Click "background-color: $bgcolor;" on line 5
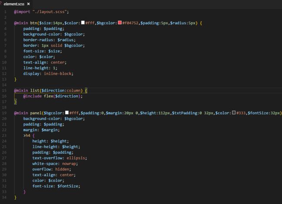 coord(54,34)
